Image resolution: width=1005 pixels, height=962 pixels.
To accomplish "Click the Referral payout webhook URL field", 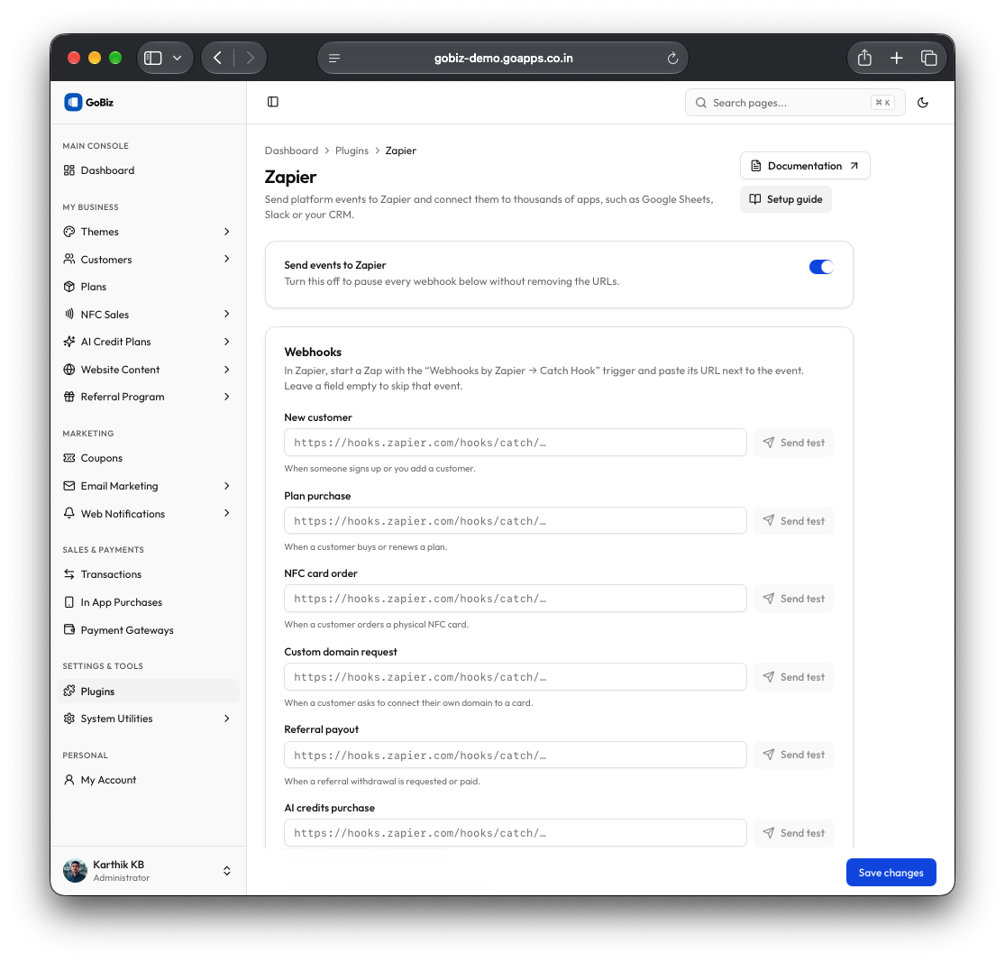I will coord(516,755).
